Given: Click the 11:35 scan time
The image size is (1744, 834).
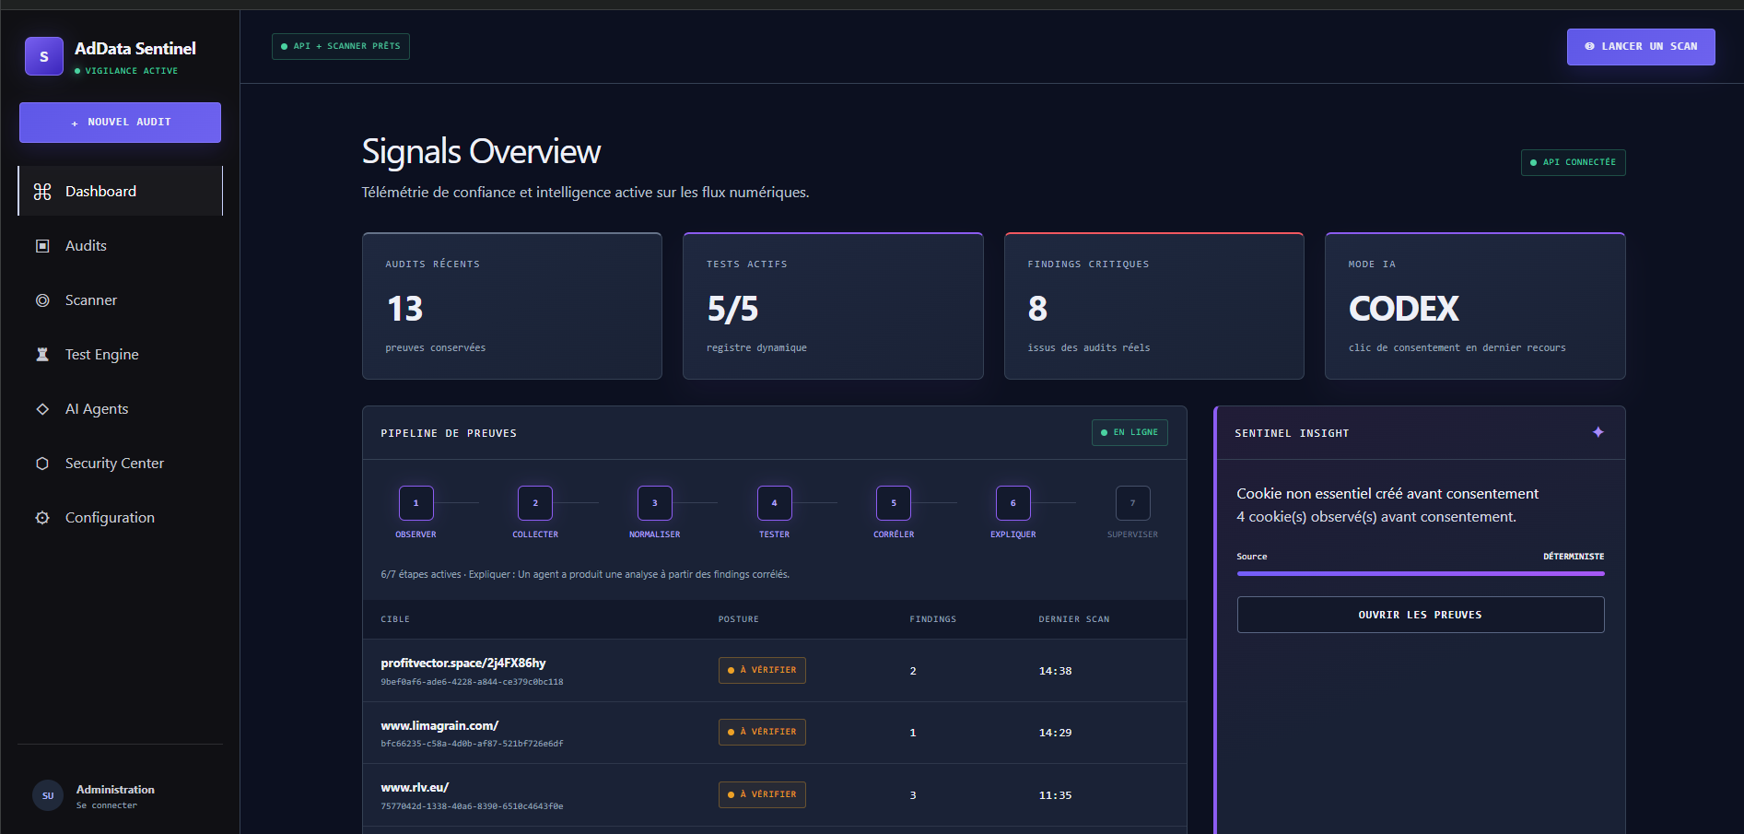Looking at the screenshot, I should click(1056, 795).
